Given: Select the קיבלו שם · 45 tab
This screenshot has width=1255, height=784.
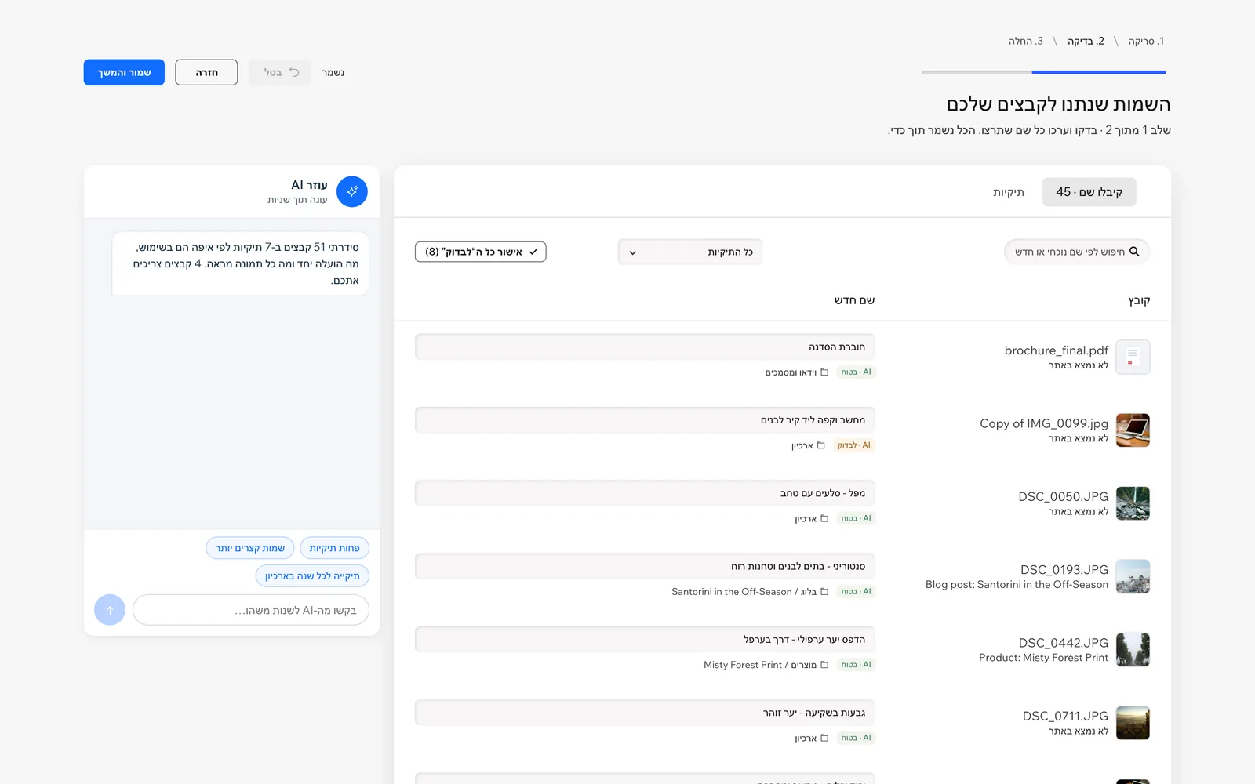Looking at the screenshot, I should [1089, 192].
